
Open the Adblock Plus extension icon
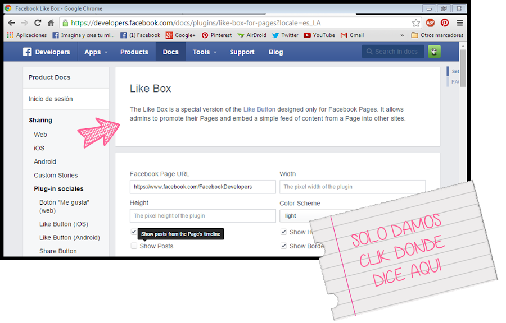click(x=430, y=22)
